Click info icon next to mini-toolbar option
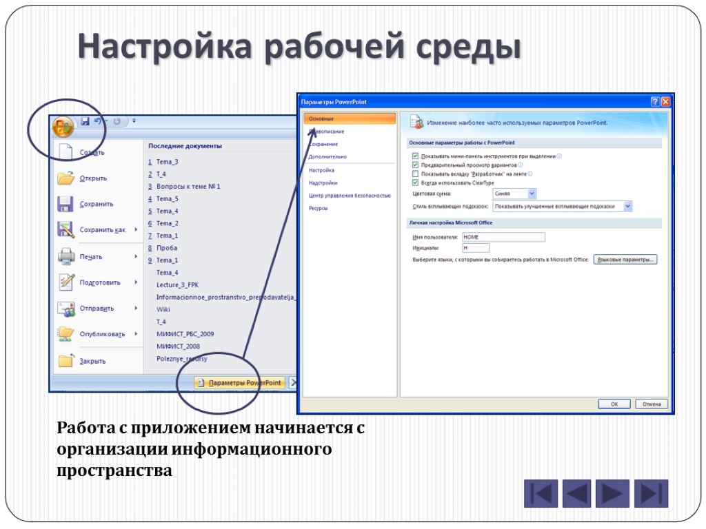This screenshot has height=529, width=706. (x=559, y=156)
